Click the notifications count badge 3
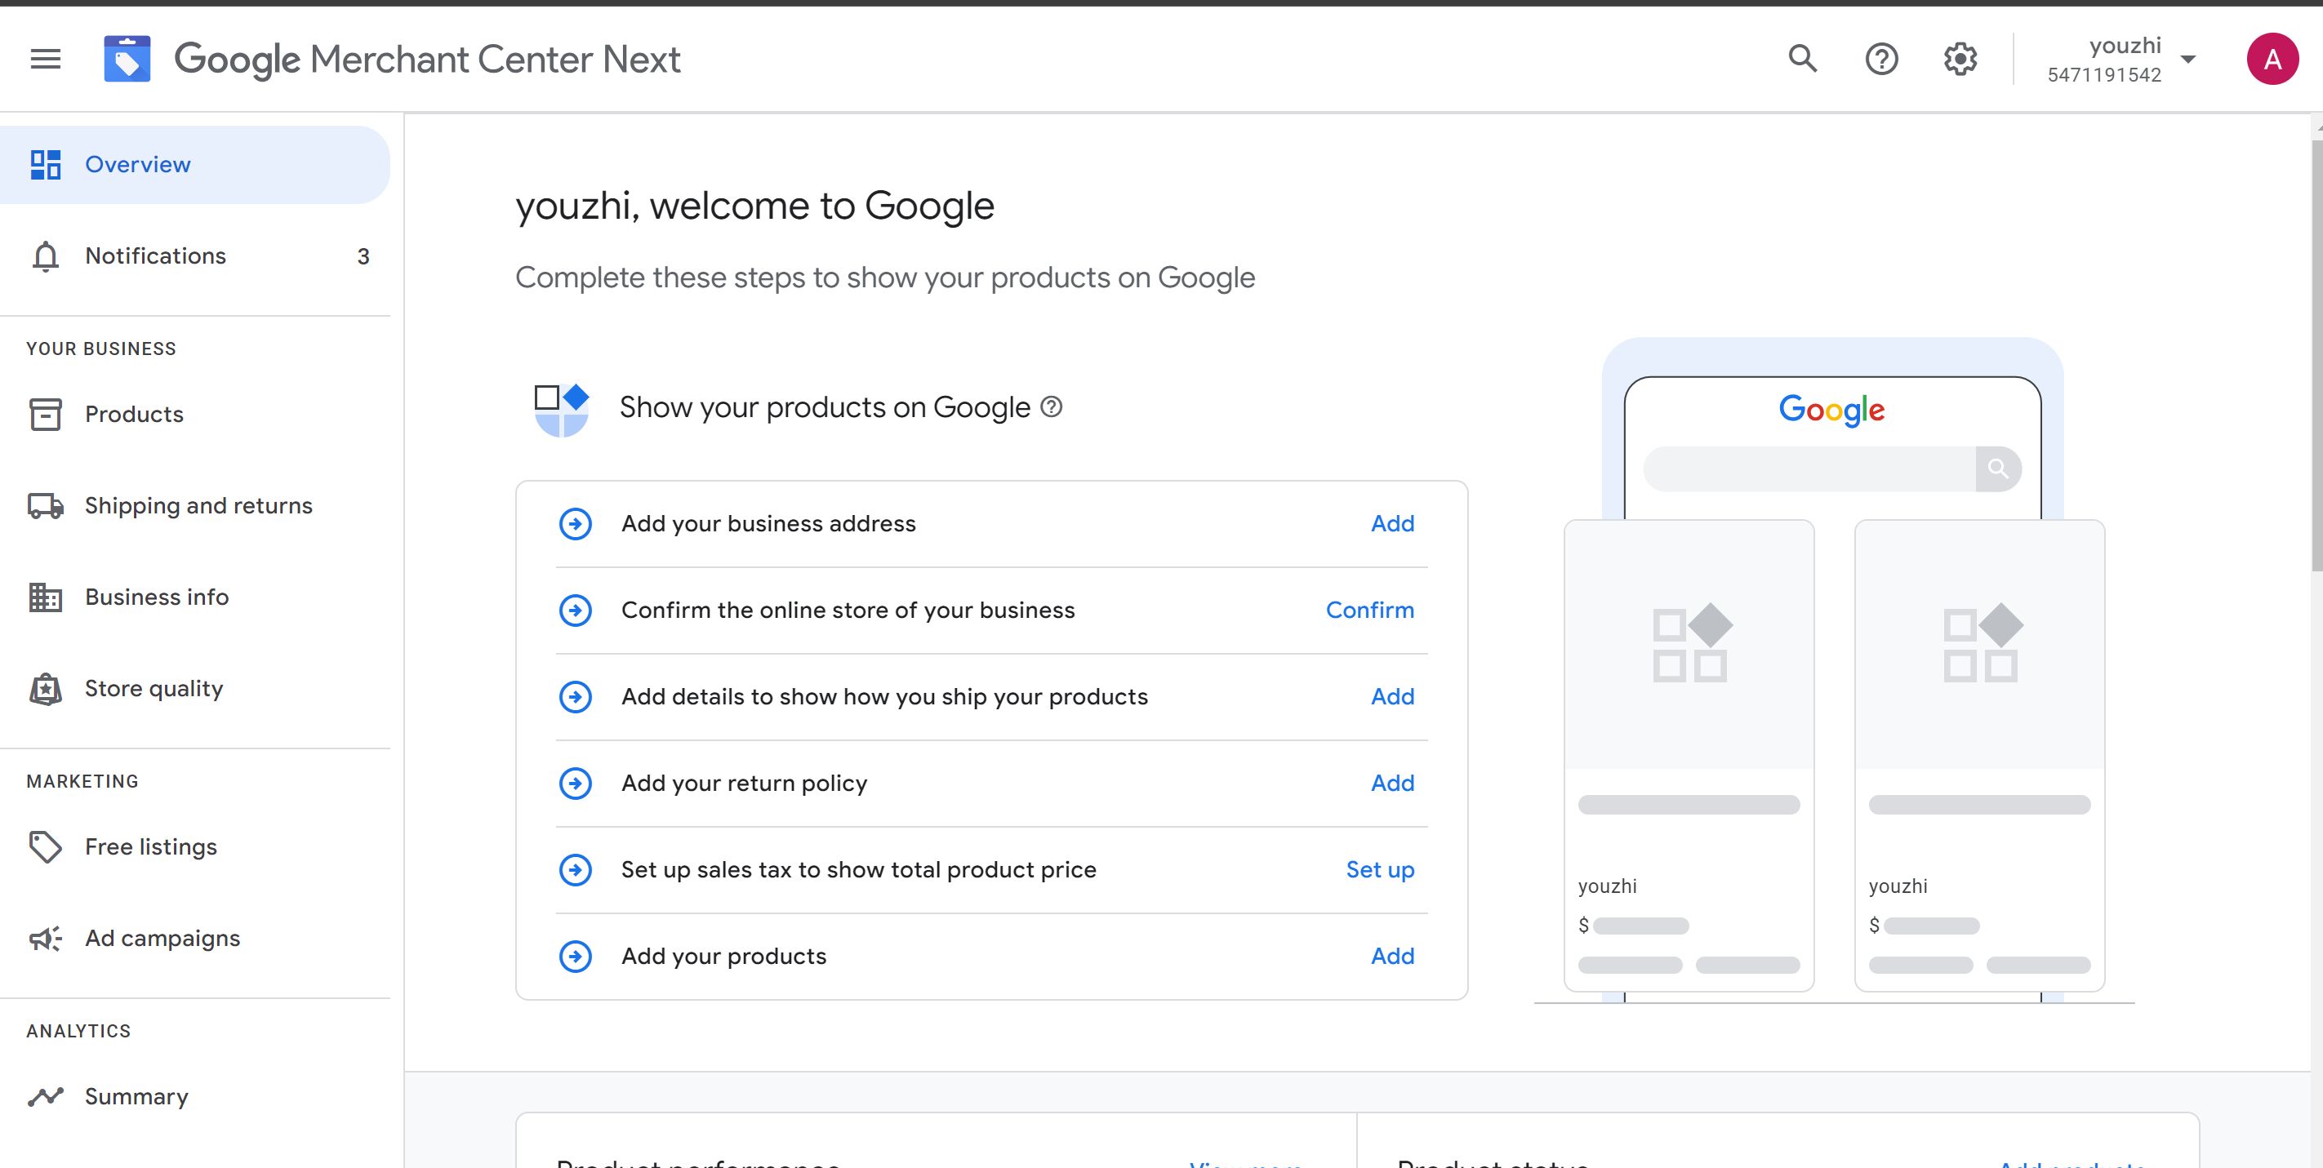The image size is (2323, 1168). [363, 257]
